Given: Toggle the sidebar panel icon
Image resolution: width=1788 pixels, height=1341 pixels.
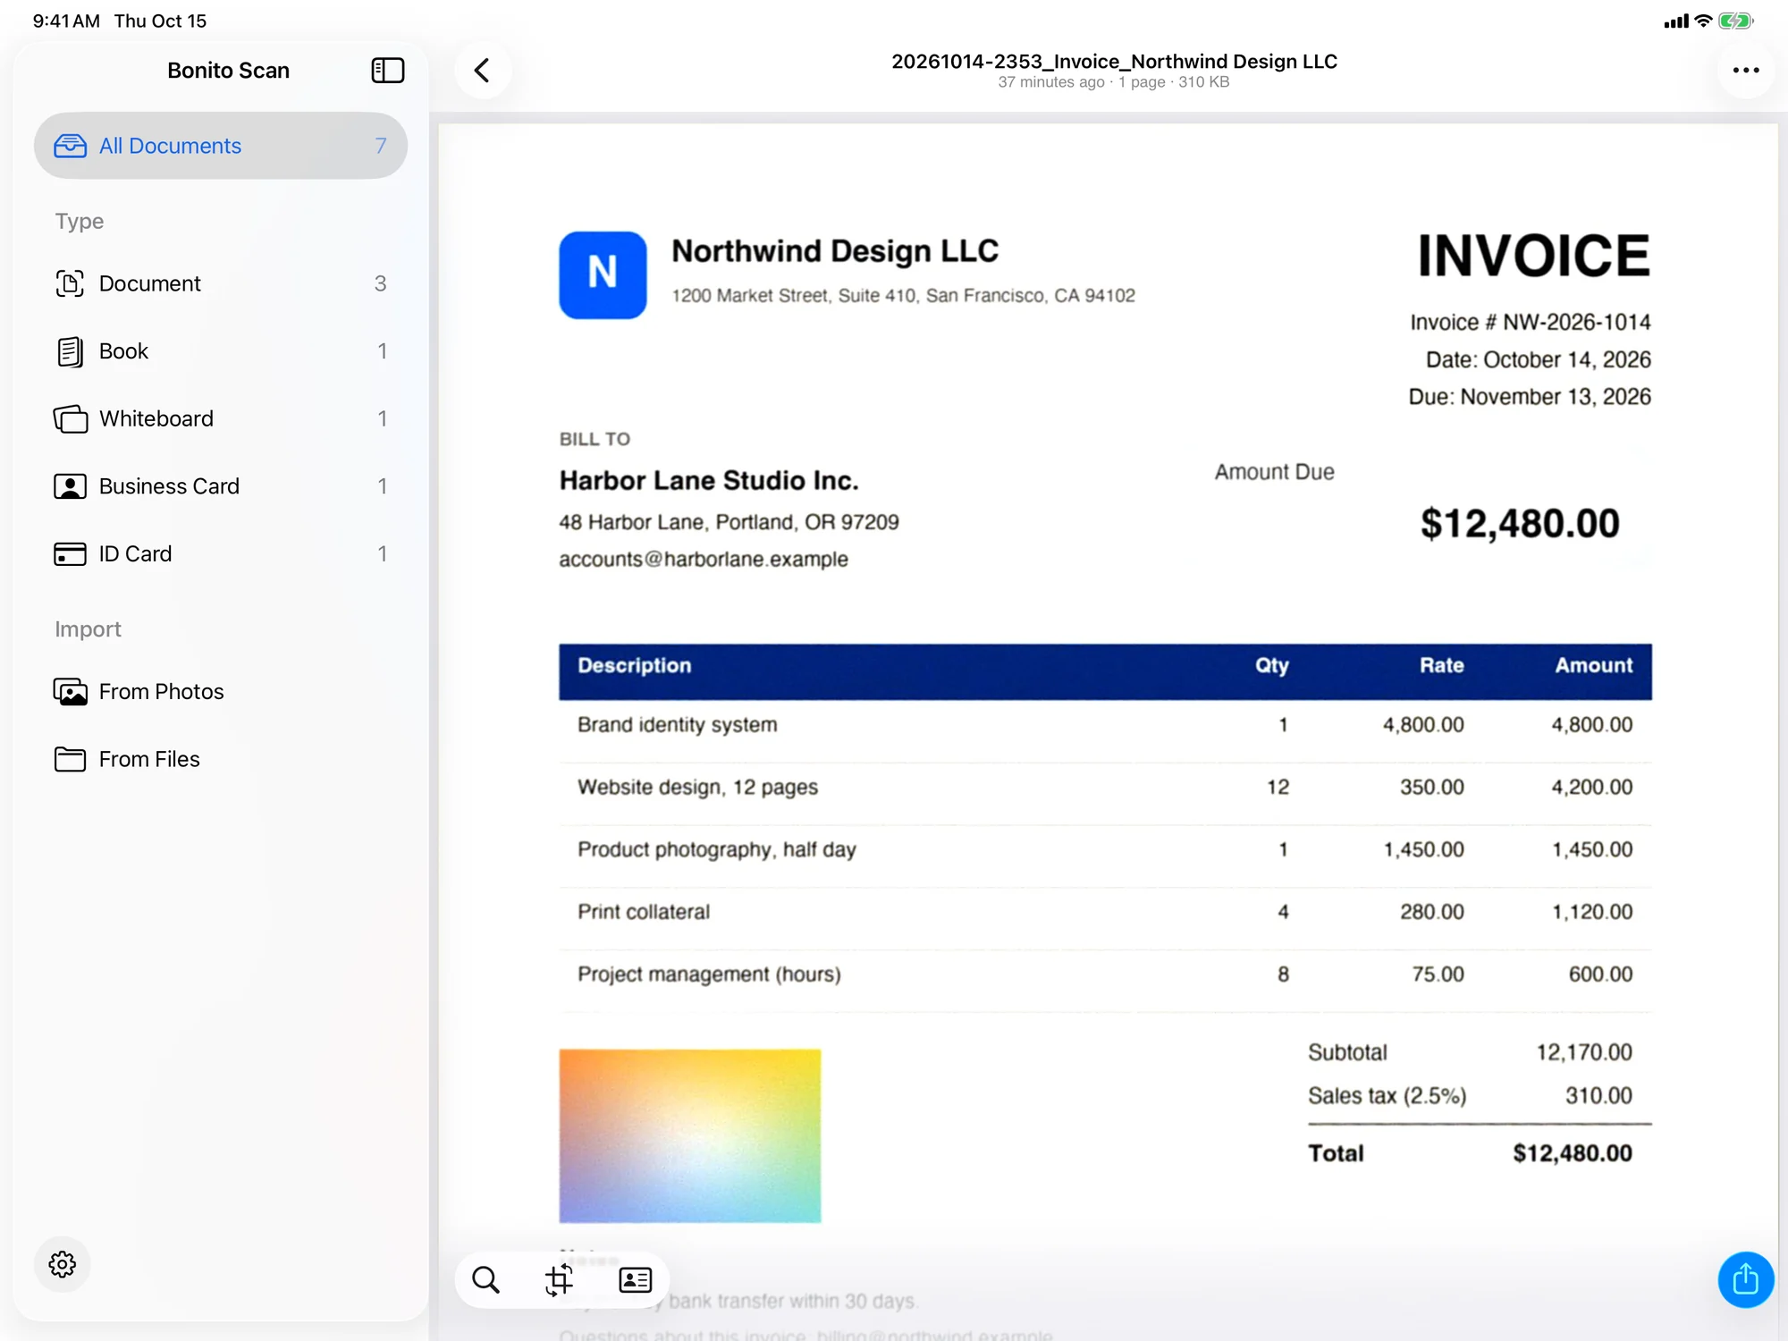Looking at the screenshot, I should coord(387,70).
